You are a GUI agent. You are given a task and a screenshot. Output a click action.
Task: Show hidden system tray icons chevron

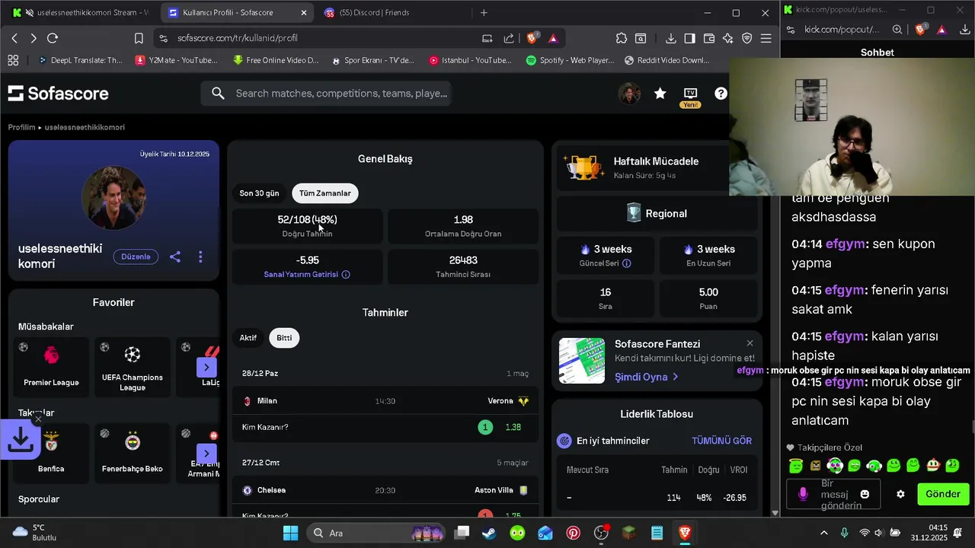823,533
